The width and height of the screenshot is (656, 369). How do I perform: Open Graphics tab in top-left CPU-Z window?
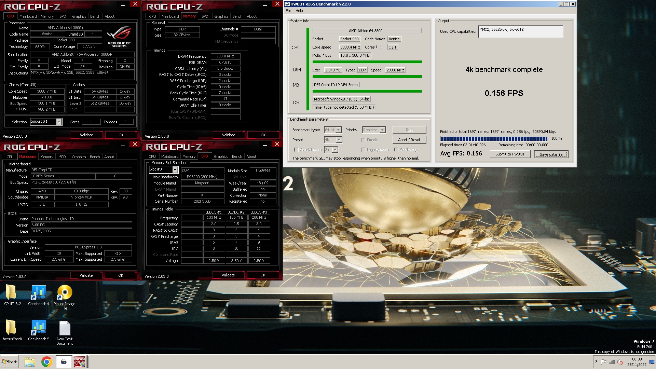[79, 16]
